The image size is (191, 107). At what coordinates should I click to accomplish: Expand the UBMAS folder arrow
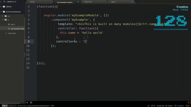pyautogui.click(x=1, y=7)
